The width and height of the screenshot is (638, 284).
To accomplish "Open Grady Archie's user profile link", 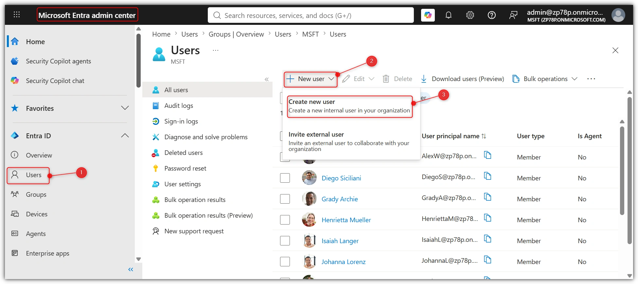I will (x=340, y=199).
